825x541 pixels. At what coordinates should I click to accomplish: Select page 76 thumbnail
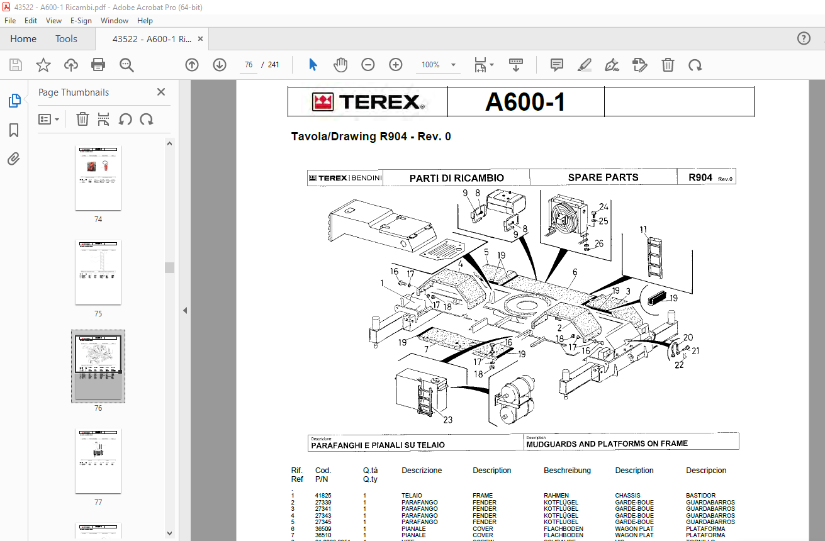coord(98,366)
